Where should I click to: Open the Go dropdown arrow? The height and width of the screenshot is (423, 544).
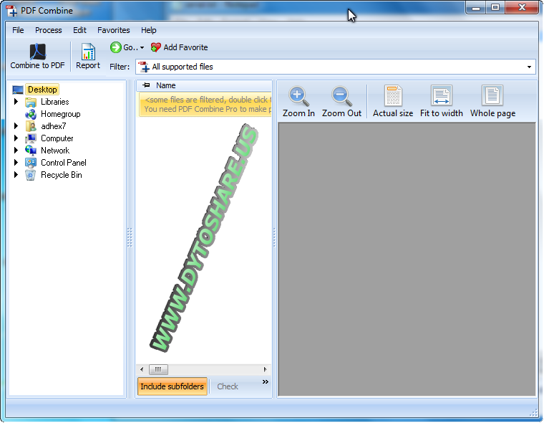(142, 48)
